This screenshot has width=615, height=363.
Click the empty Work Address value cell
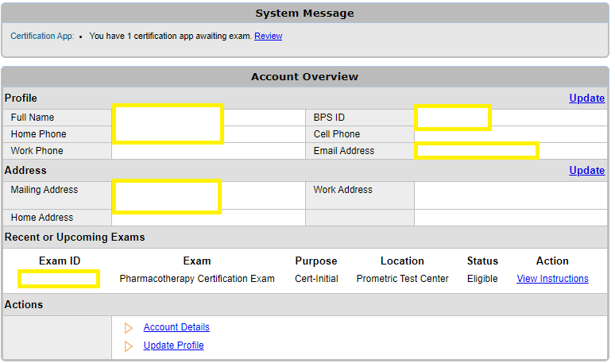tap(509, 195)
